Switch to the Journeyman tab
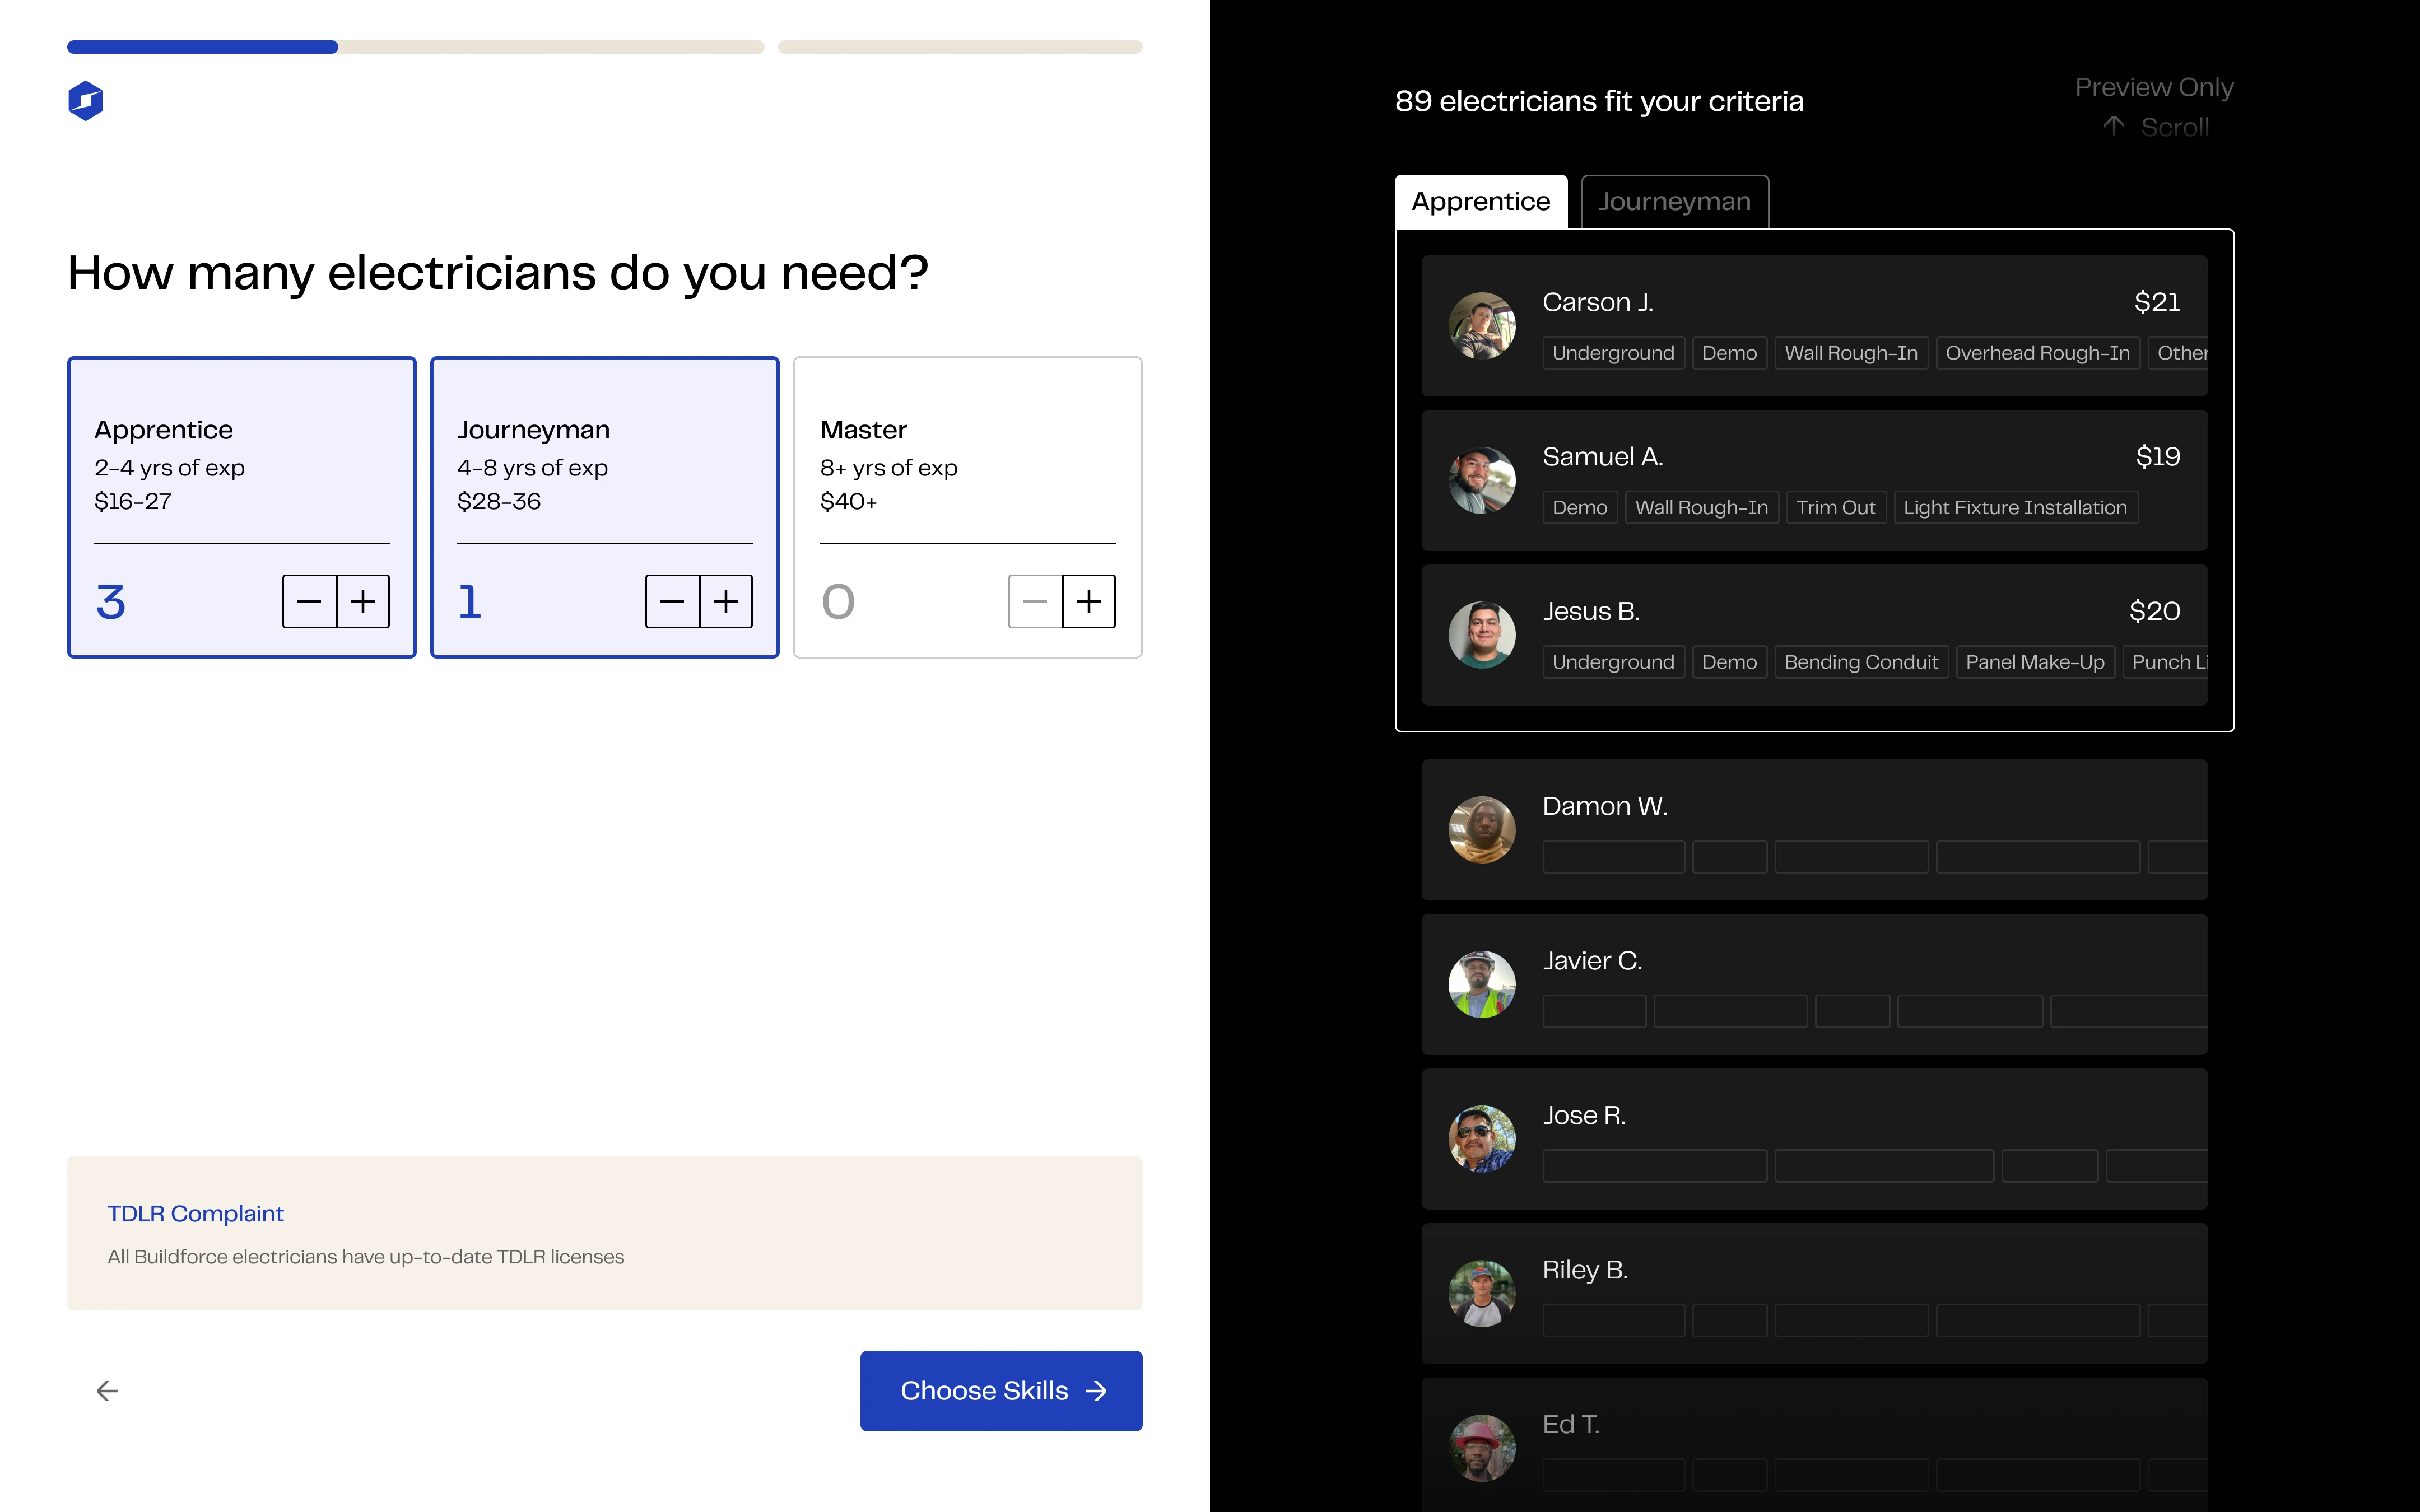Screen dimensions: 2420x1512 tap(1674, 201)
